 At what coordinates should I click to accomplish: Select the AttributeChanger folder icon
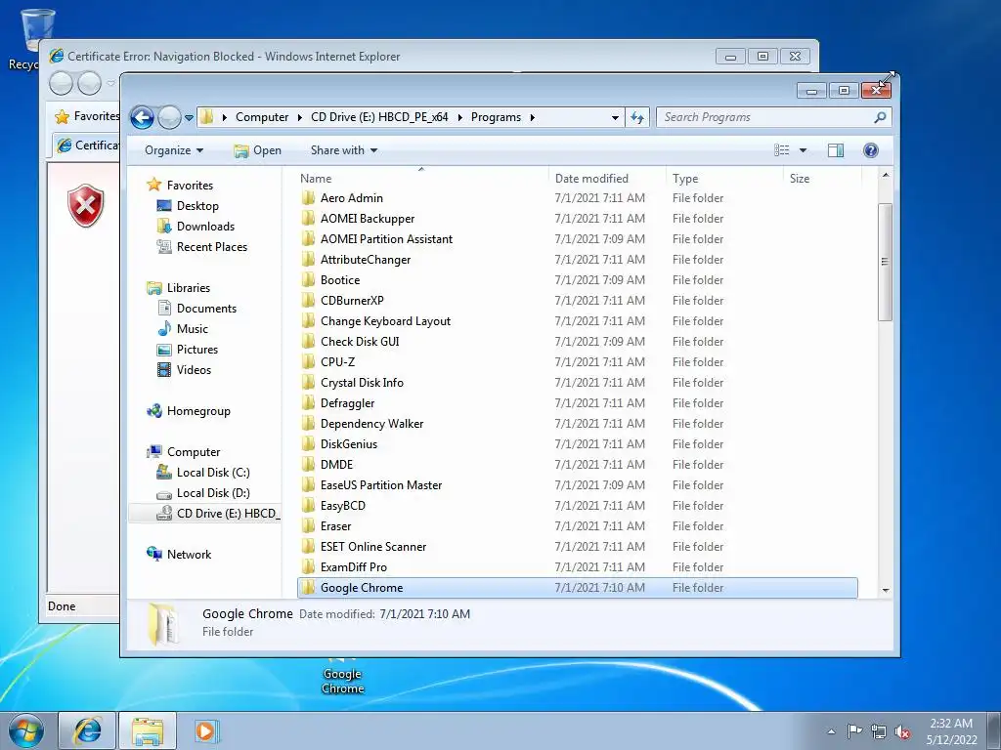point(308,259)
